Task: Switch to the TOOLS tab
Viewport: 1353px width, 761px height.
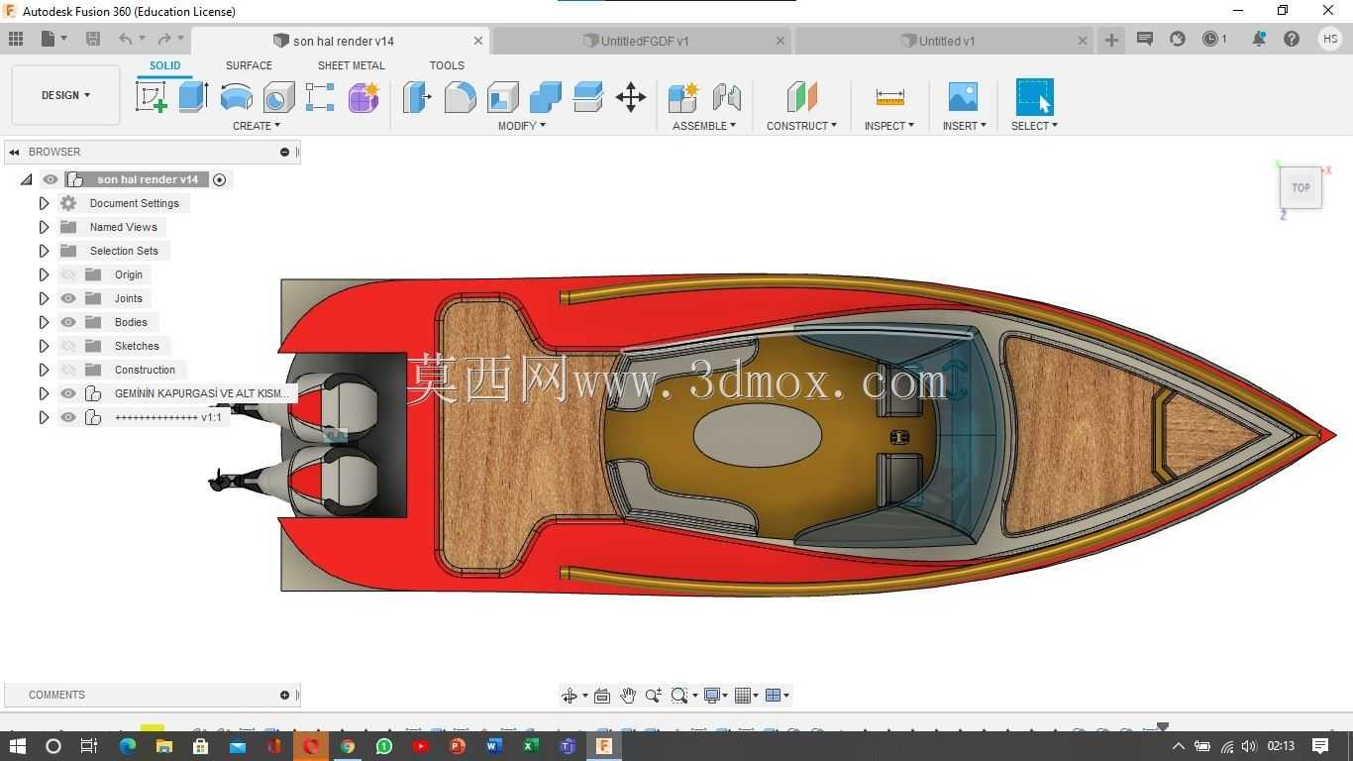Action: (447, 65)
